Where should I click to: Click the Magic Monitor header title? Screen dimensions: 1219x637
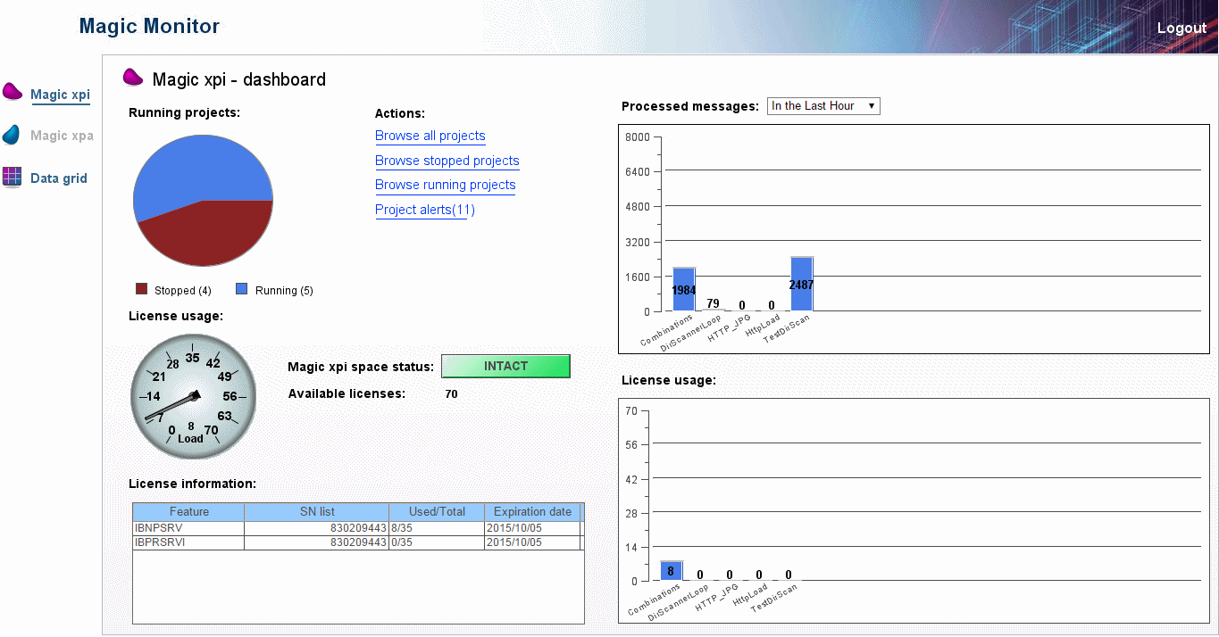pyautogui.click(x=149, y=27)
